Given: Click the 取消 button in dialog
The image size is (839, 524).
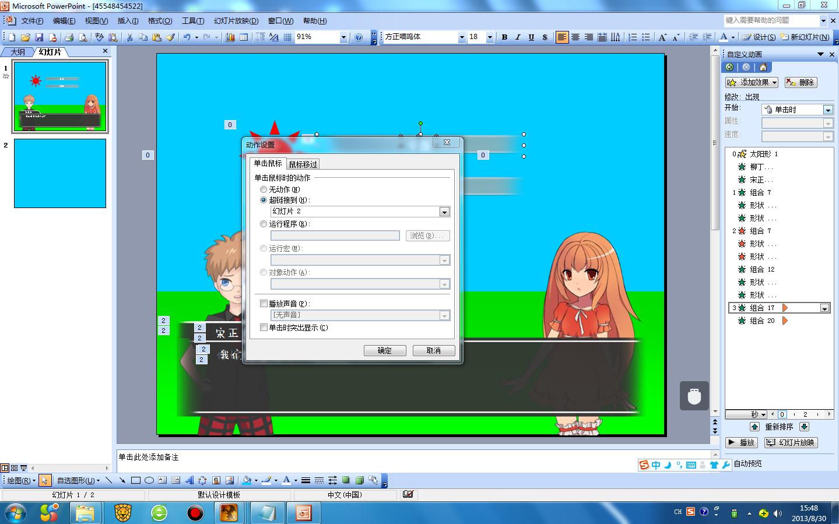Looking at the screenshot, I should 434,350.
